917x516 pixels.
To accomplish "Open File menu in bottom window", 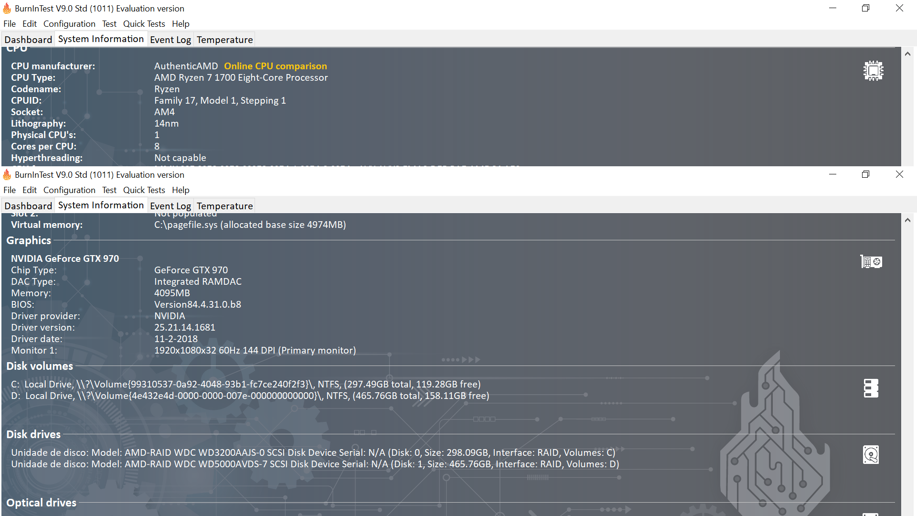I will 10,190.
